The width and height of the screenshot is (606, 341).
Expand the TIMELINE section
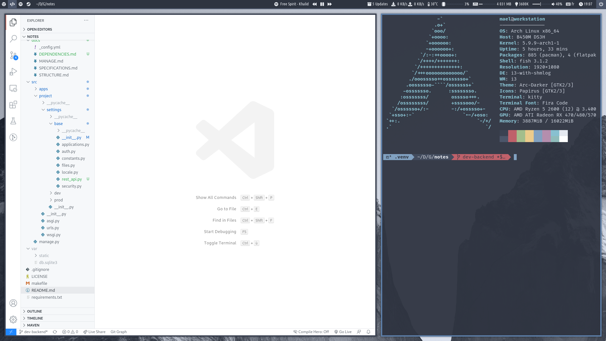(x=35, y=318)
